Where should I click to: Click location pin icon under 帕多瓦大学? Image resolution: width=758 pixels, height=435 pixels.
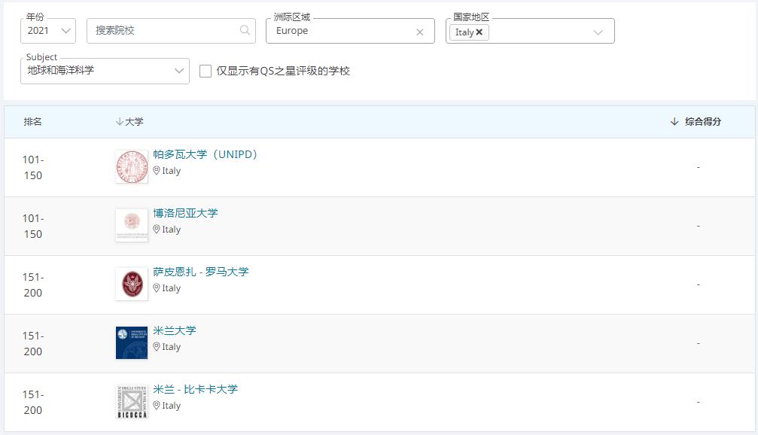coord(157,171)
